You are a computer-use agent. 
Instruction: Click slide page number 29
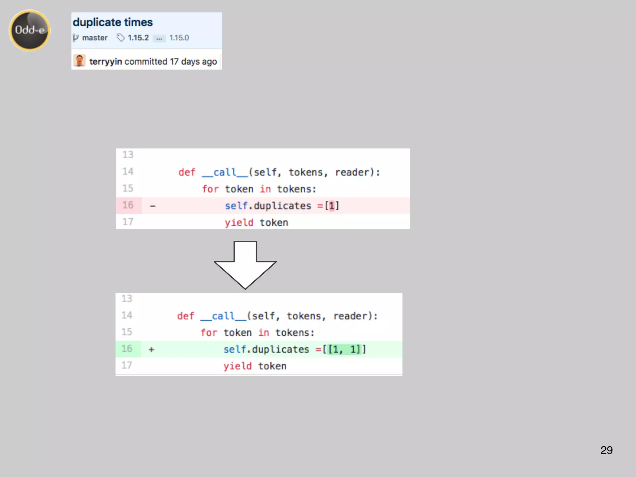[606, 450]
